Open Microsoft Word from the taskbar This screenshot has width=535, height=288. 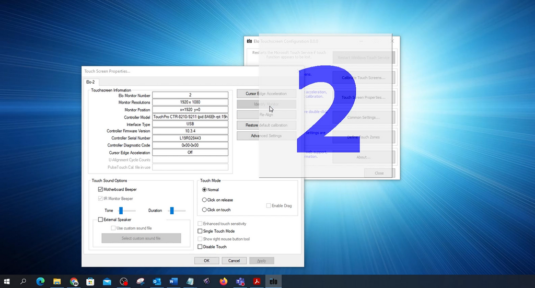pos(173,282)
